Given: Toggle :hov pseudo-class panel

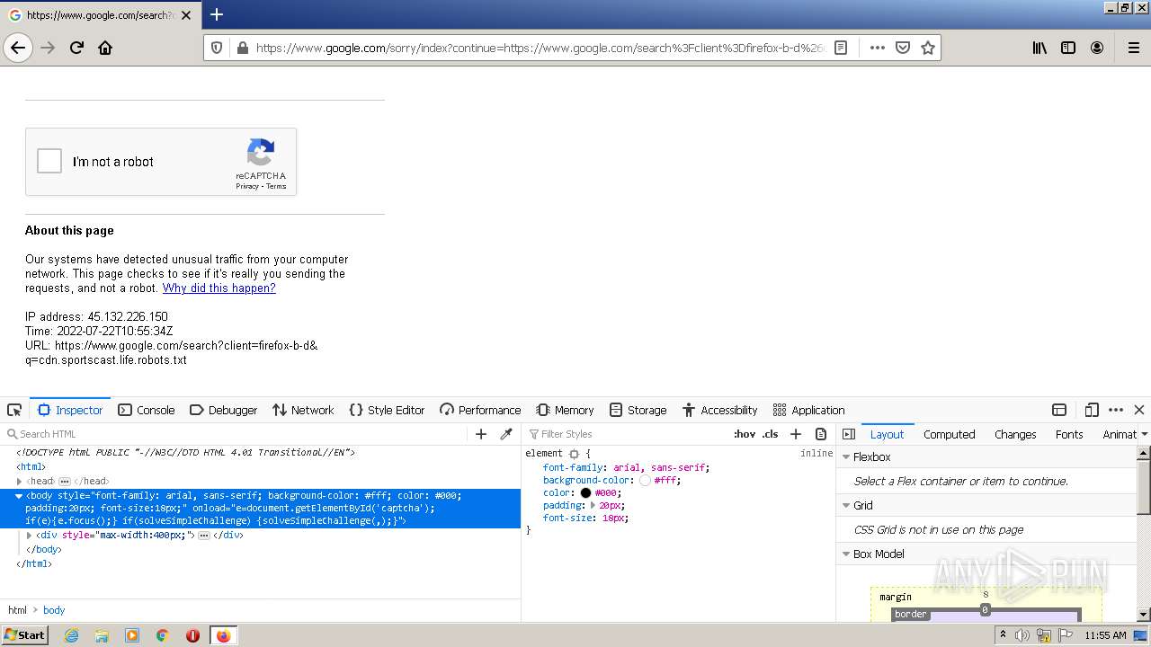Looking at the screenshot, I should click(745, 434).
